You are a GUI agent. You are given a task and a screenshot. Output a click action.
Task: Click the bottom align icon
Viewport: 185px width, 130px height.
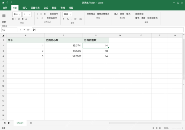point(45,14)
